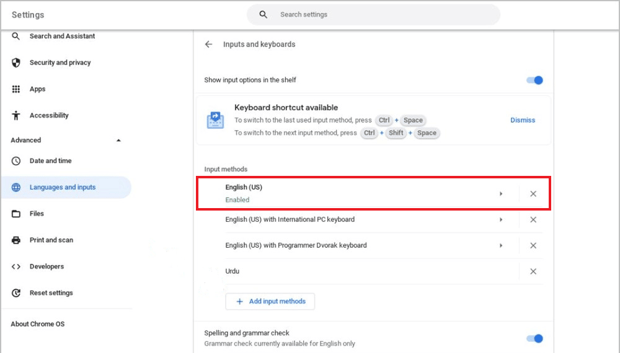Go back using the left arrow
This screenshot has width=620, height=353.
click(208, 44)
